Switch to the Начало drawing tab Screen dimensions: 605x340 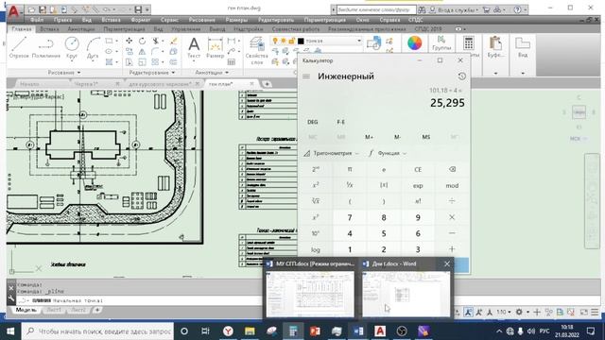(29, 84)
